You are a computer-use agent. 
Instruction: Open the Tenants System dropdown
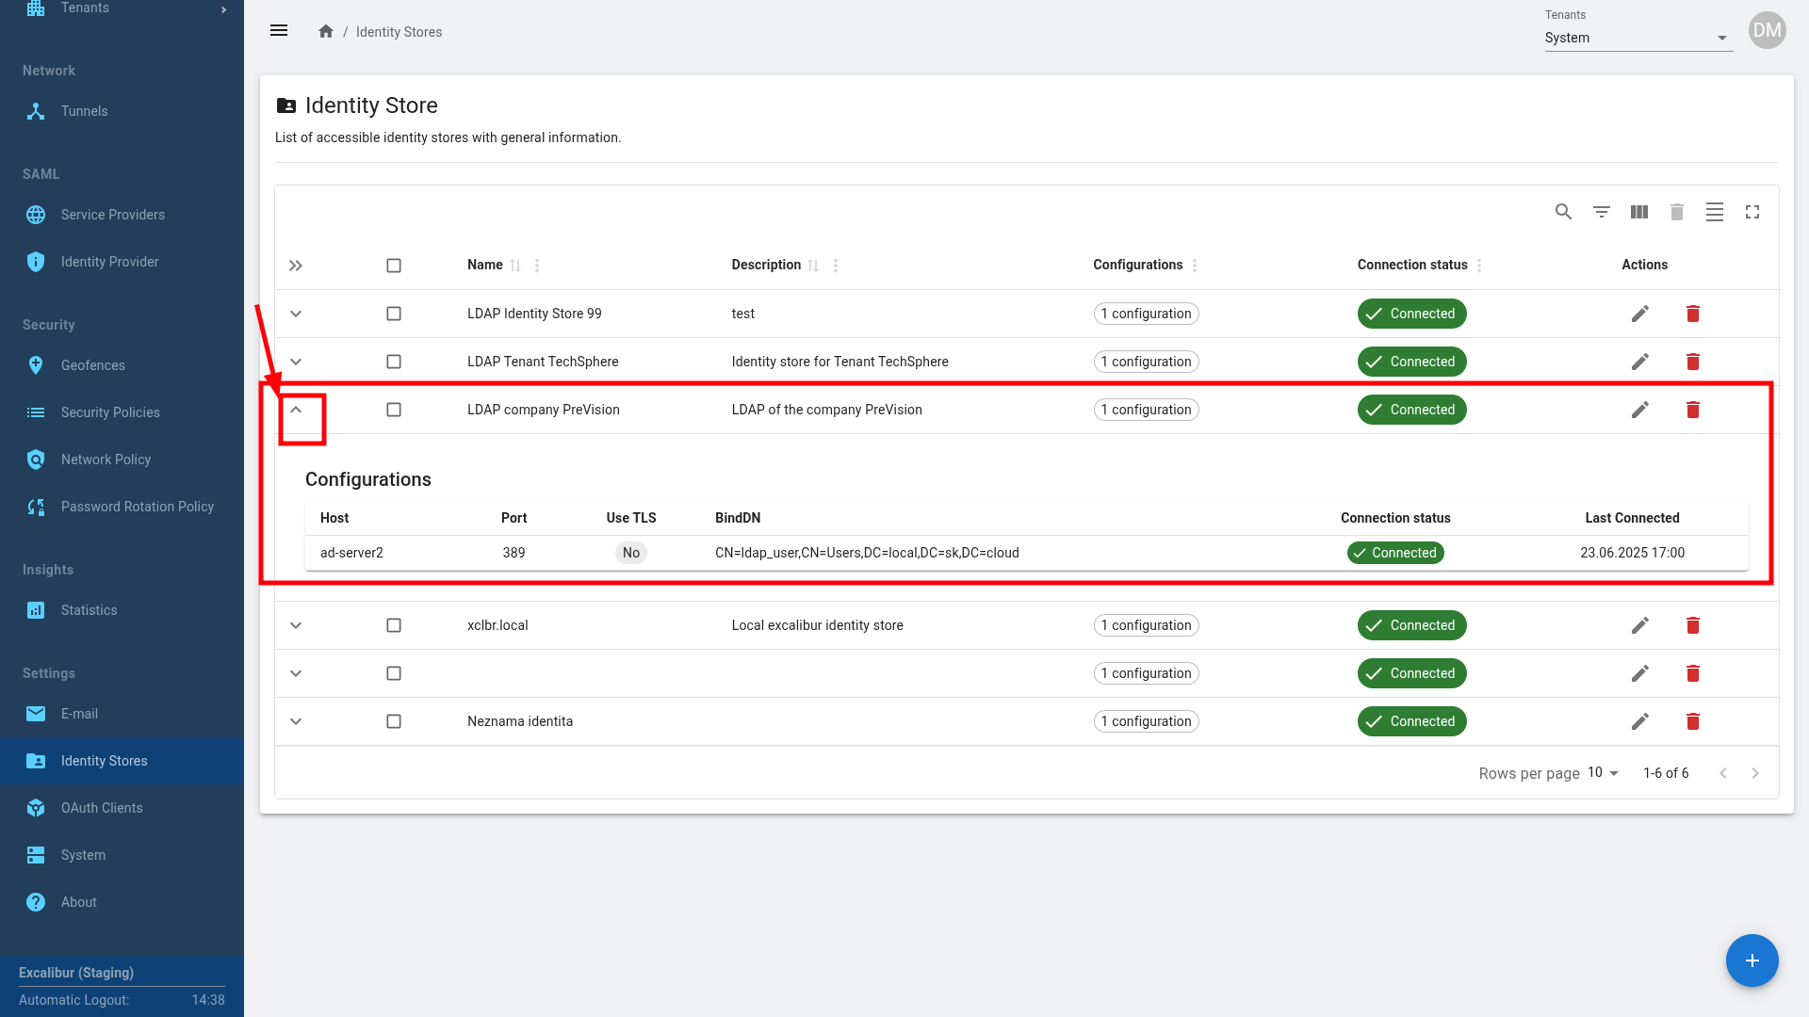1638,38
